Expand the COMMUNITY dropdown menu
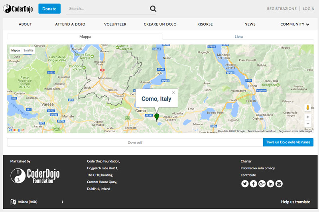Viewport: 319px width, 212px height. pos(295,24)
